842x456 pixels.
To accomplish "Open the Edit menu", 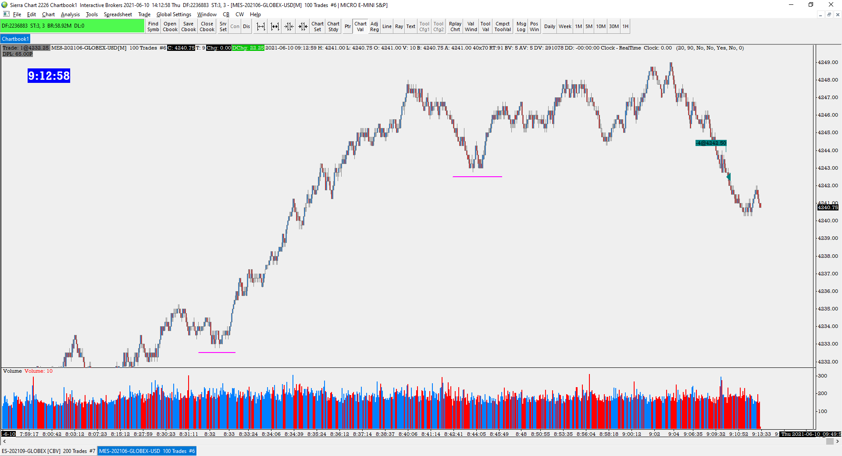I will (32, 14).
